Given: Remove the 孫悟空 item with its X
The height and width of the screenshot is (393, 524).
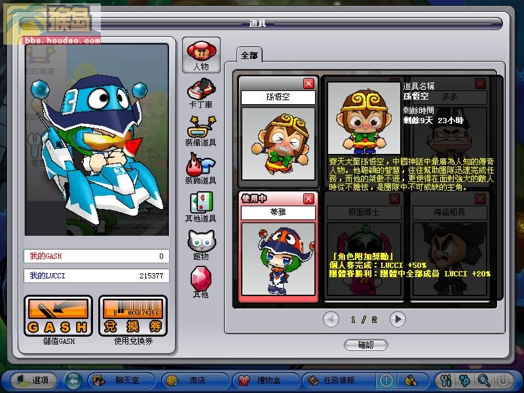Looking at the screenshot, I should pyautogui.click(x=309, y=84).
